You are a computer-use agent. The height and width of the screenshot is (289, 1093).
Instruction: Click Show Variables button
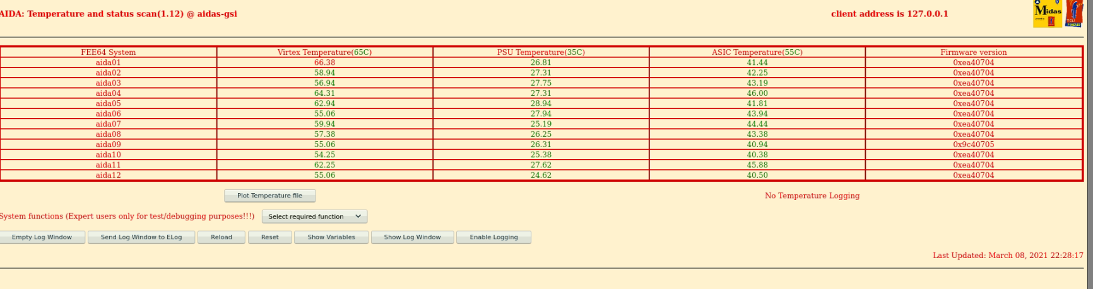(331, 237)
